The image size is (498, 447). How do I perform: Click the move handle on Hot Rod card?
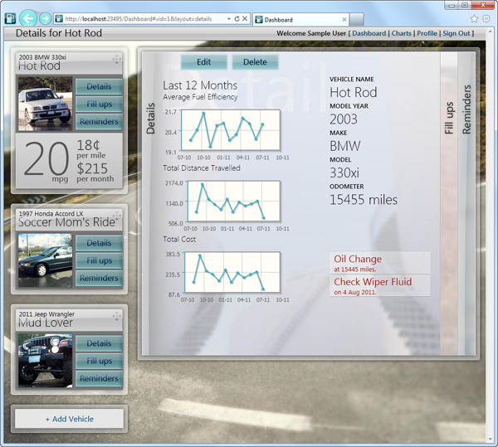point(116,60)
